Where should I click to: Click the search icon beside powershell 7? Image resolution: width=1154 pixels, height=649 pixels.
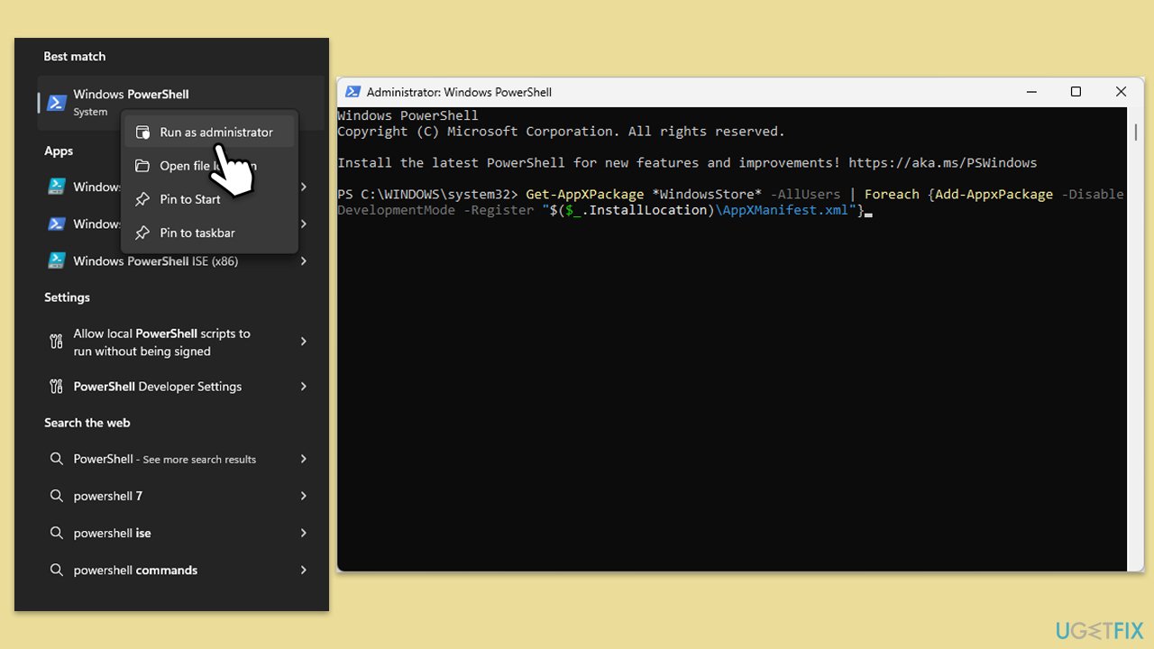[x=56, y=496]
